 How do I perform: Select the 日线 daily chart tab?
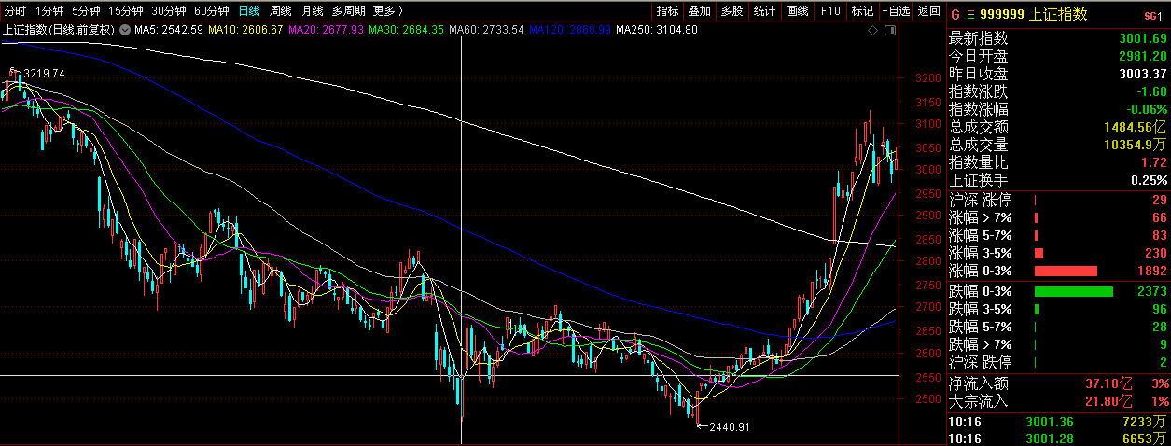coord(249,11)
